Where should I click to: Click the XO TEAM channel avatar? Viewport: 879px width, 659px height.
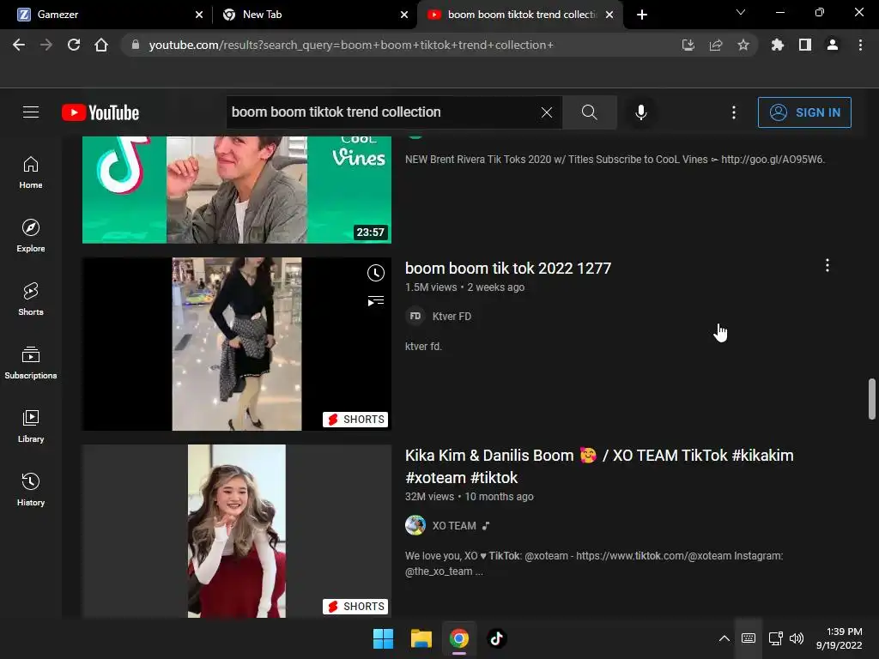(415, 526)
